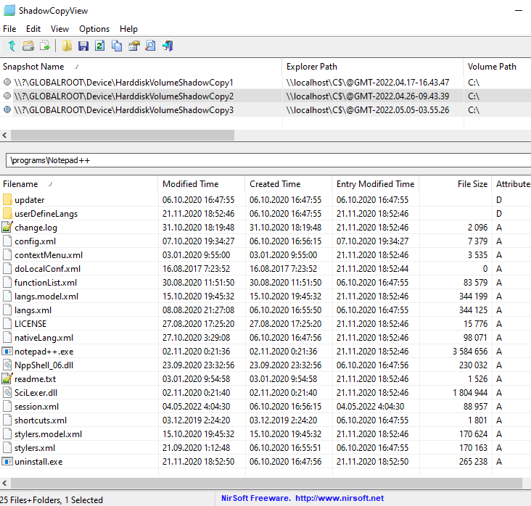Image resolution: width=531 pixels, height=506 pixels.
Task: Select the stylers.model.xml file name
Action: click(48, 434)
